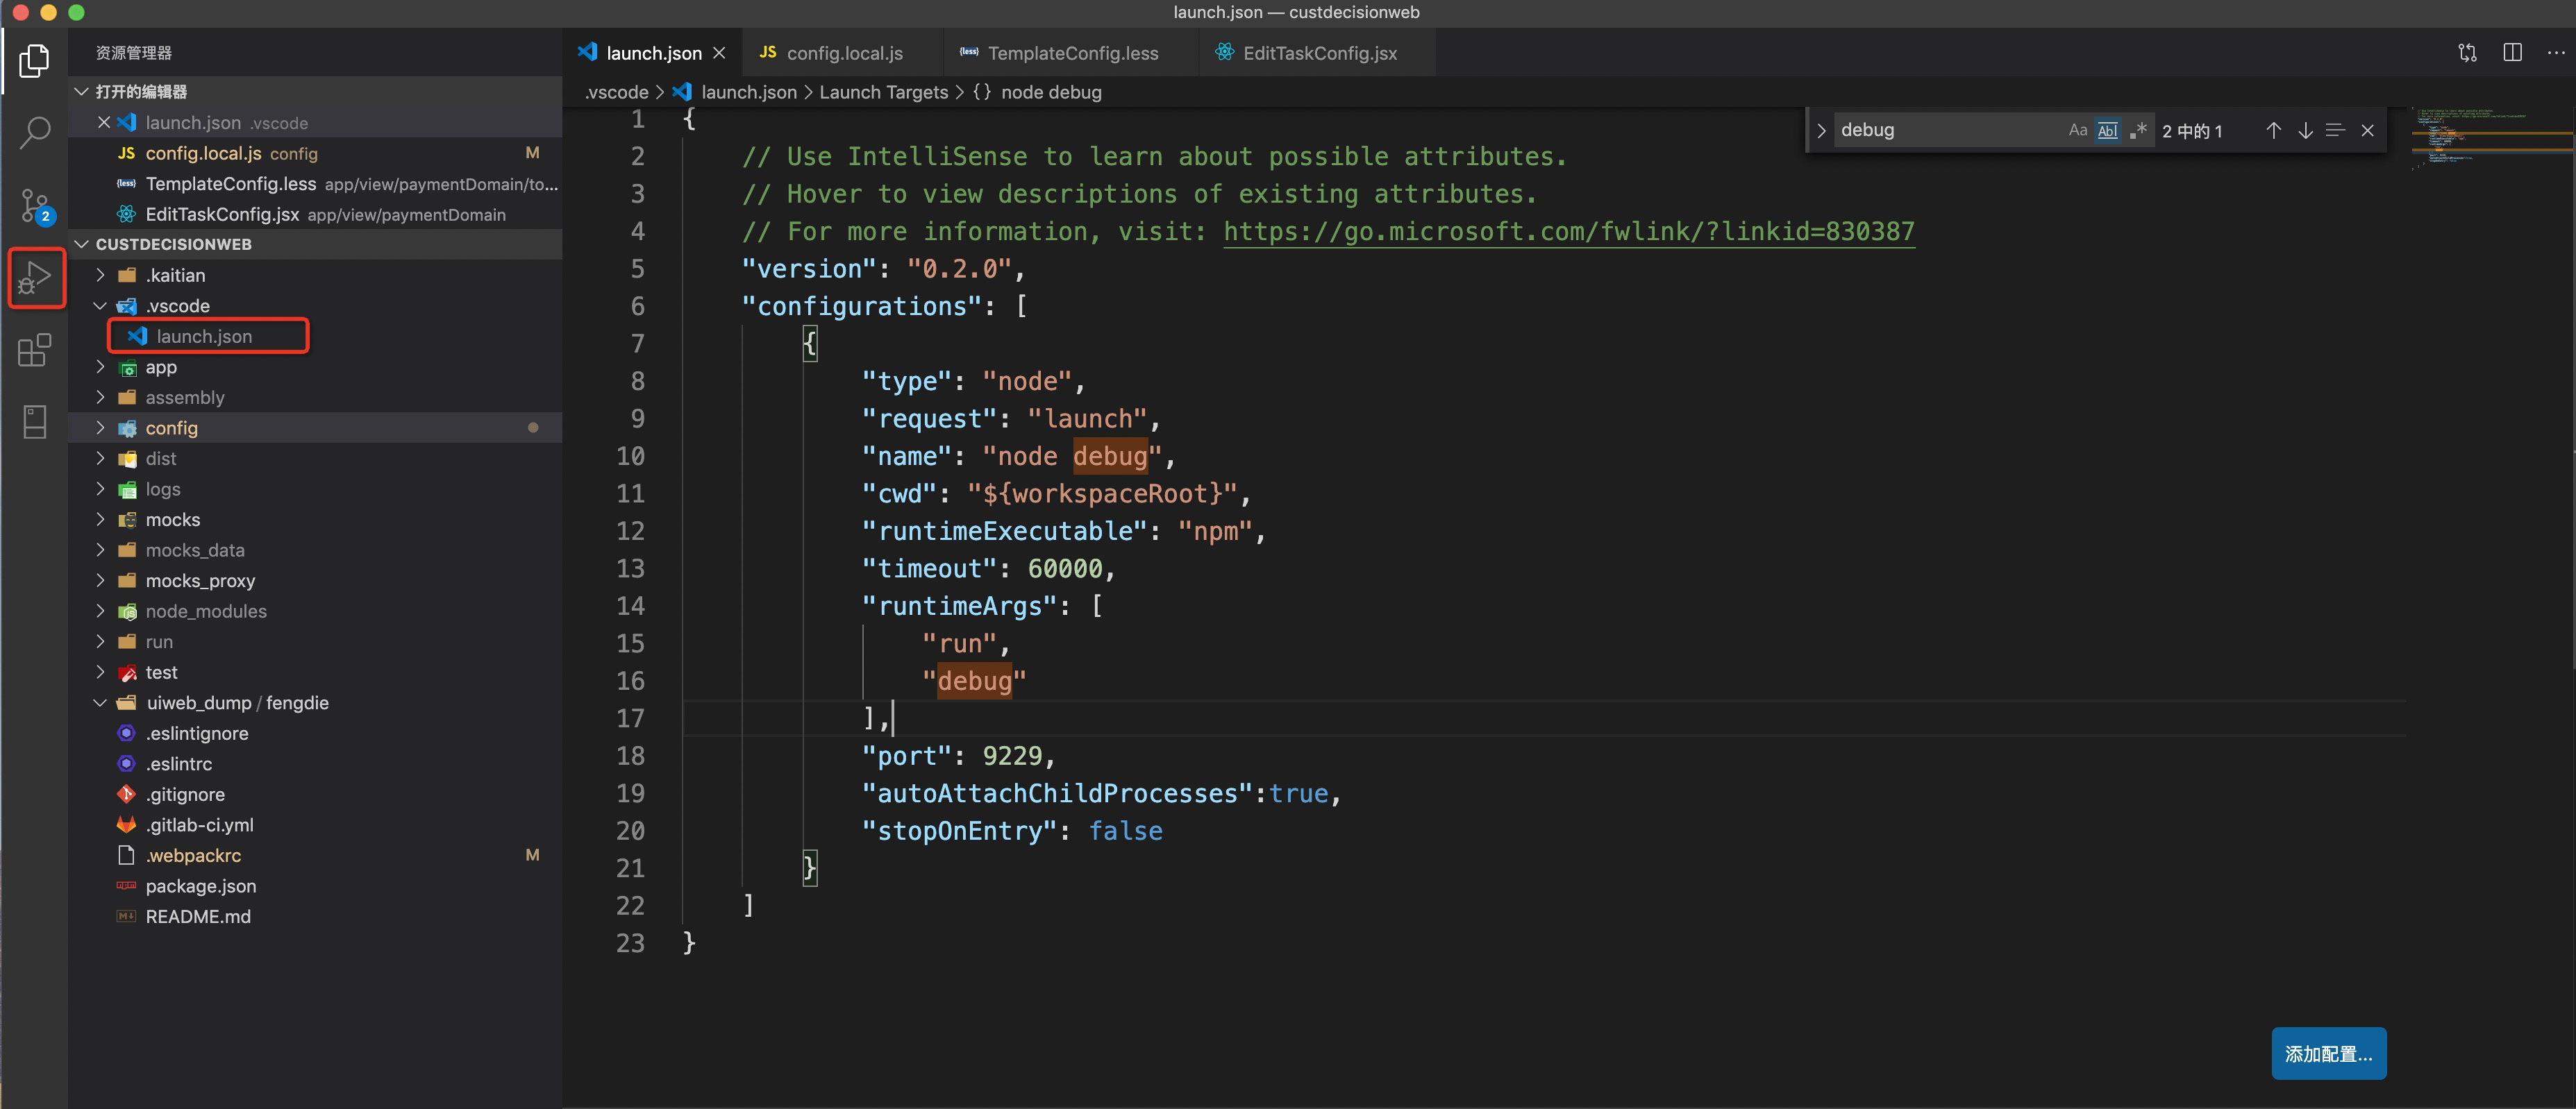Expand the replace field chevron
The image size is (2576, 1109).
(1821, 131)
